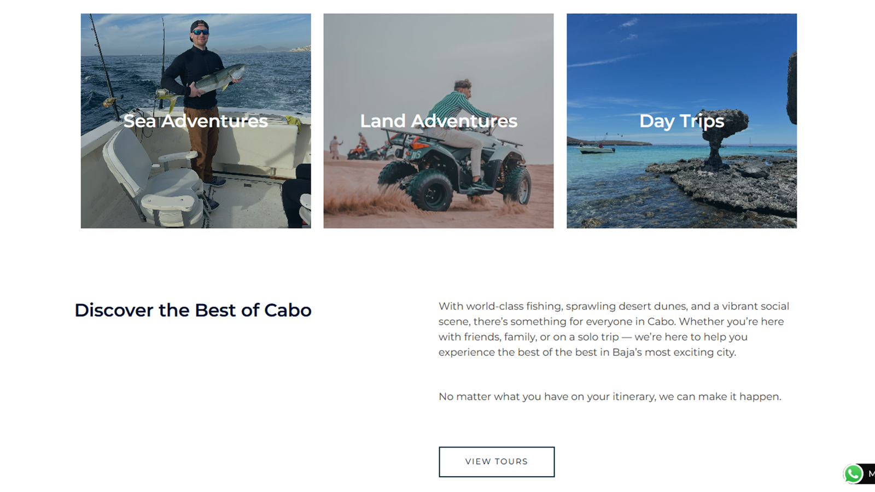Screen dimensions: 875x492
Task: Click the "No matter what you have" sentence
Action: pos(610,397)
